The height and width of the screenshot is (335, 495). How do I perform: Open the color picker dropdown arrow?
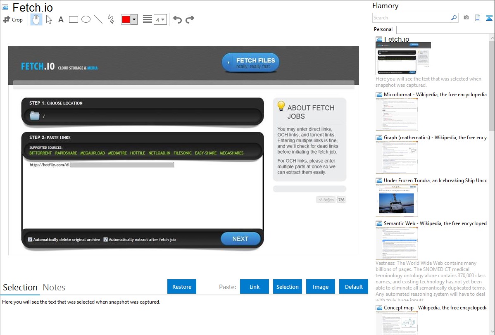coord(134,19)
